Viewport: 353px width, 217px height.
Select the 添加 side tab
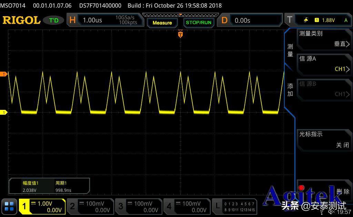click(290, 90)
